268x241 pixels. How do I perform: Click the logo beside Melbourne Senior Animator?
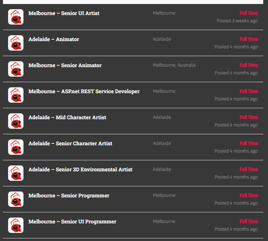coord(16,69)
